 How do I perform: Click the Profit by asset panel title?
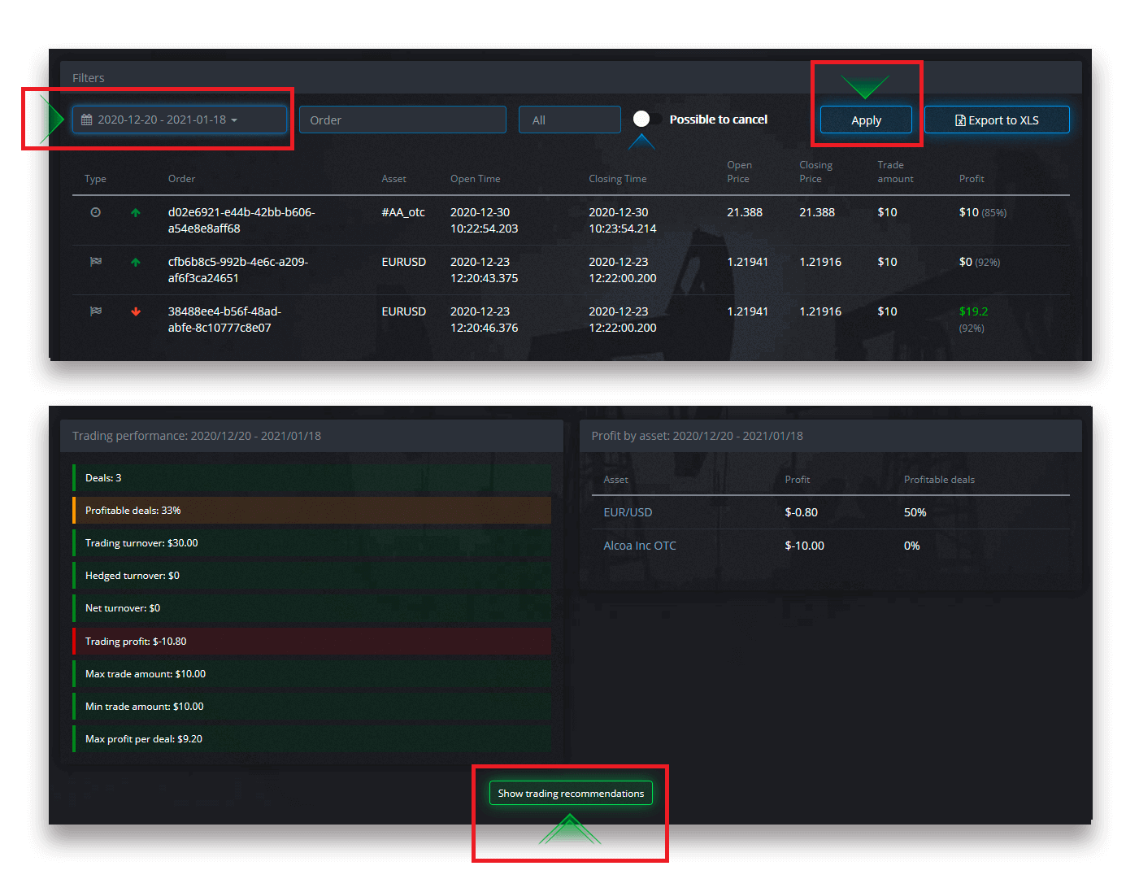[x=698, y=436]
